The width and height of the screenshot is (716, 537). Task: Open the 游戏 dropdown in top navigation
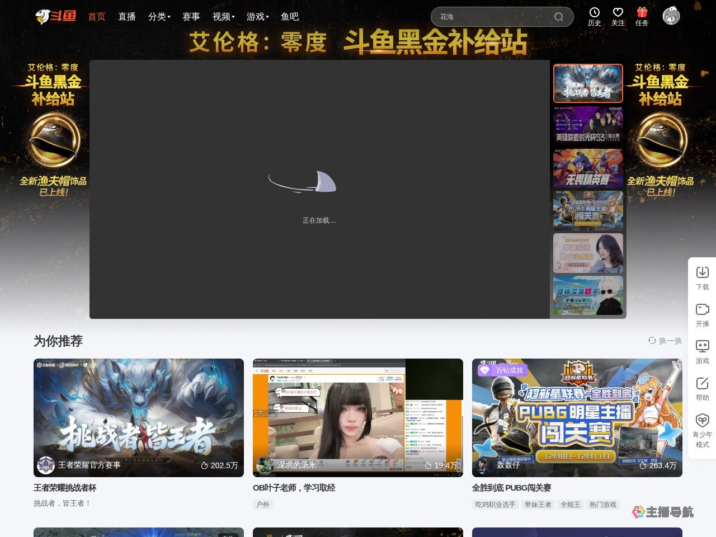tap(257, 17)
